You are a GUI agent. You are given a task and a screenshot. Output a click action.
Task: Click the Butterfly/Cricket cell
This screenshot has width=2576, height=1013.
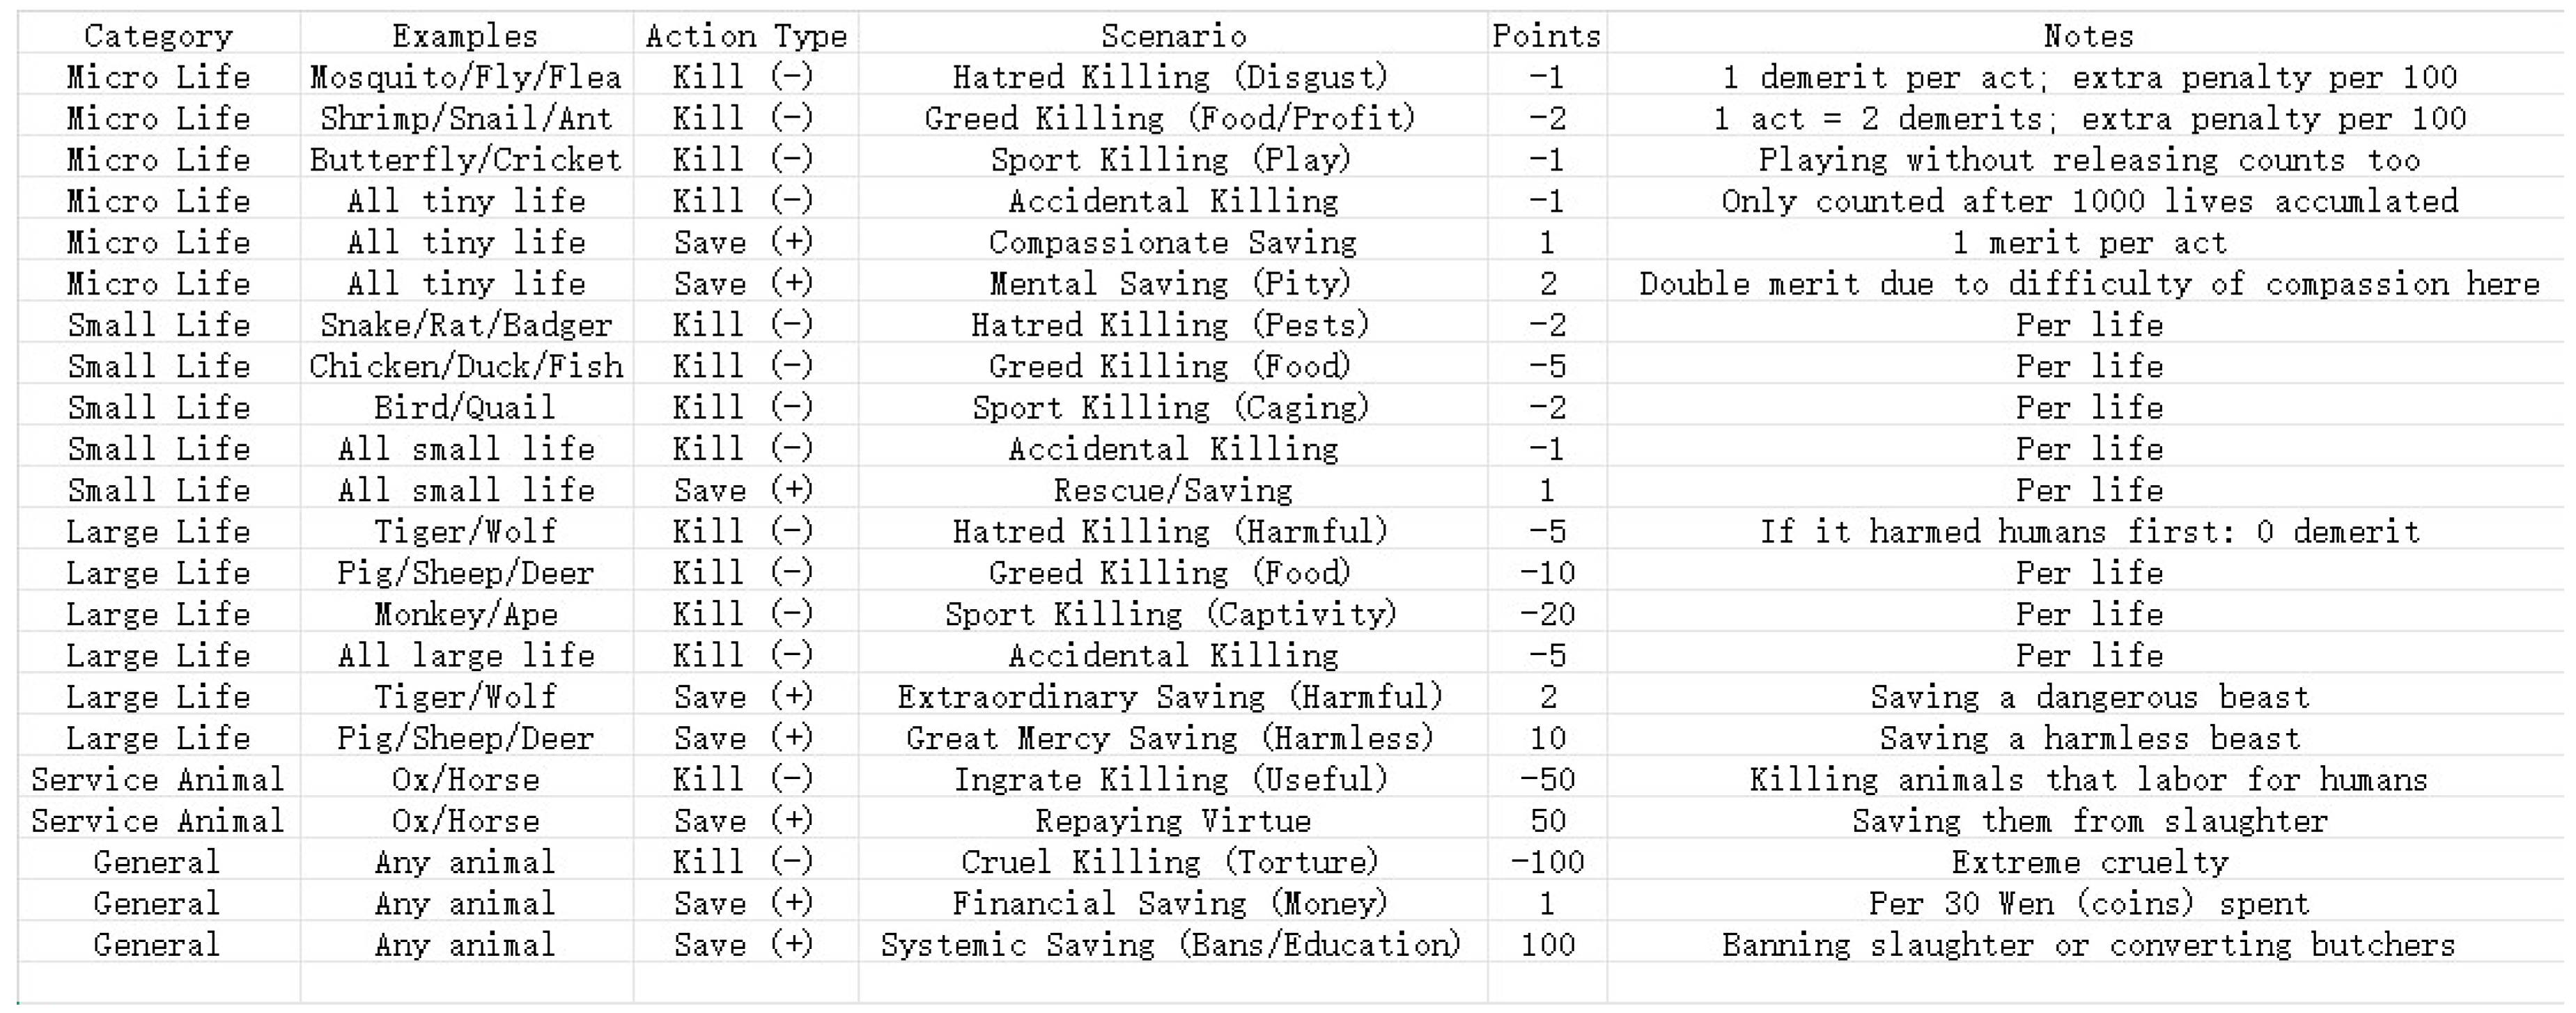tap(465, 160)
